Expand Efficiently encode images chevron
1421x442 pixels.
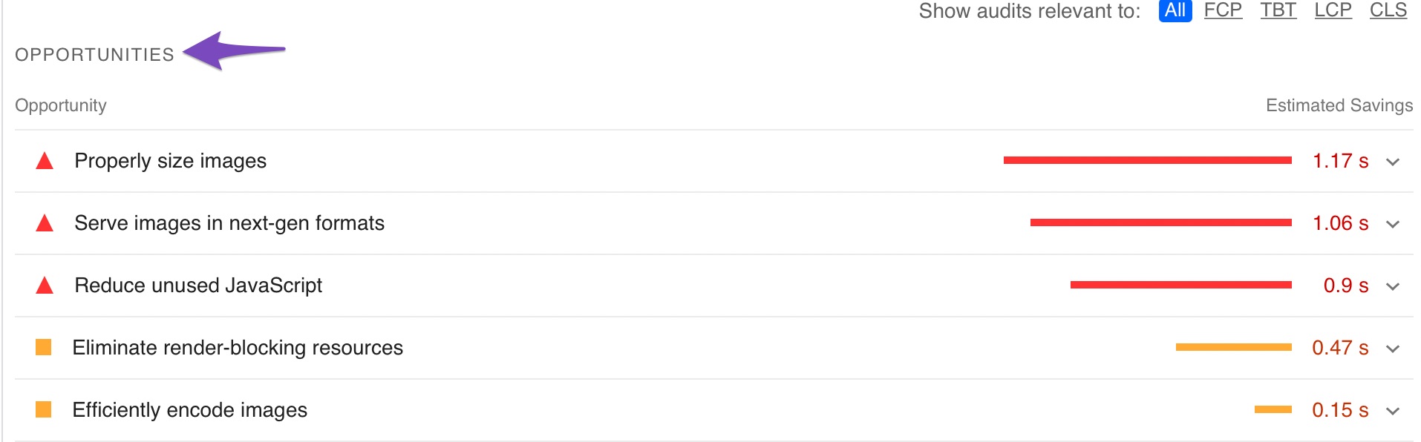(x=1393, y=411)
